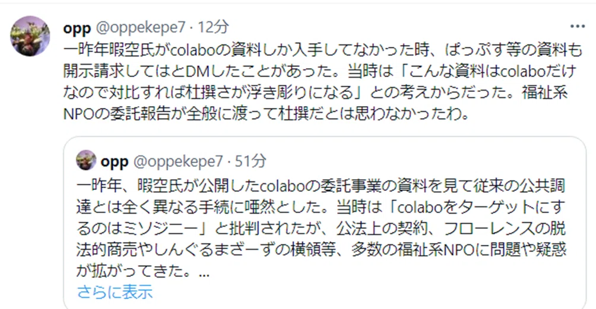Visit @oppekepe7 handle next to 12分
Viewport: 596px width, 309px height.
click(x=140, y=27)
